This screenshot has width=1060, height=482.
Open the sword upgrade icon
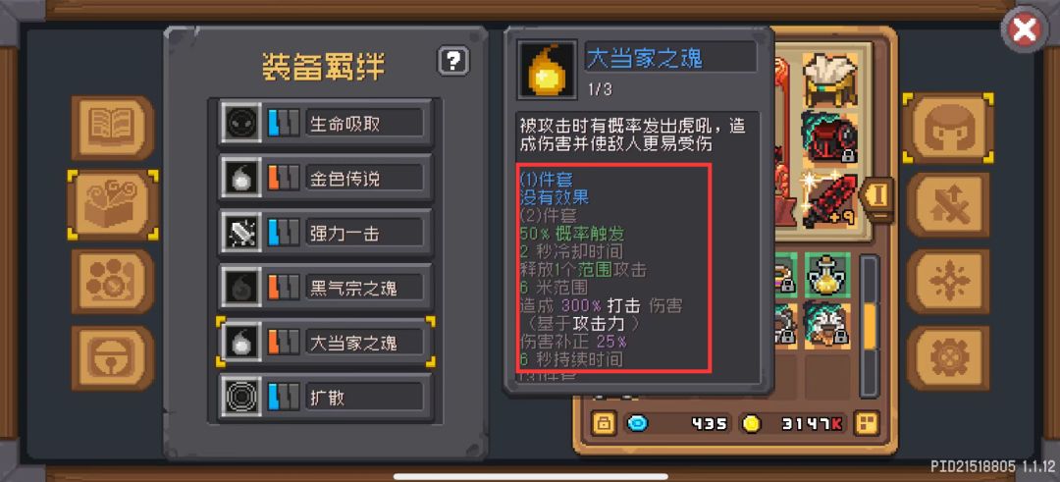coord(948,205)
